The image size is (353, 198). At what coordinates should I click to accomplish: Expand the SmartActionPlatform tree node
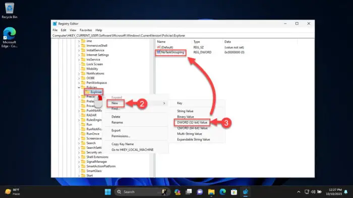point(79,166)
